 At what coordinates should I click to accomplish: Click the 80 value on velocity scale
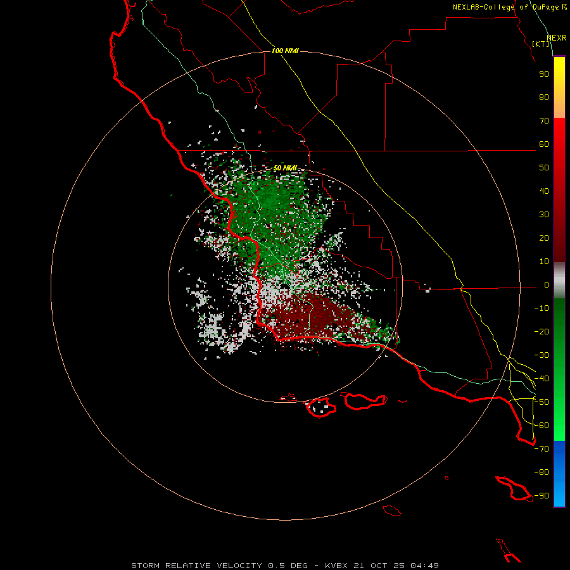coord(544,97)
